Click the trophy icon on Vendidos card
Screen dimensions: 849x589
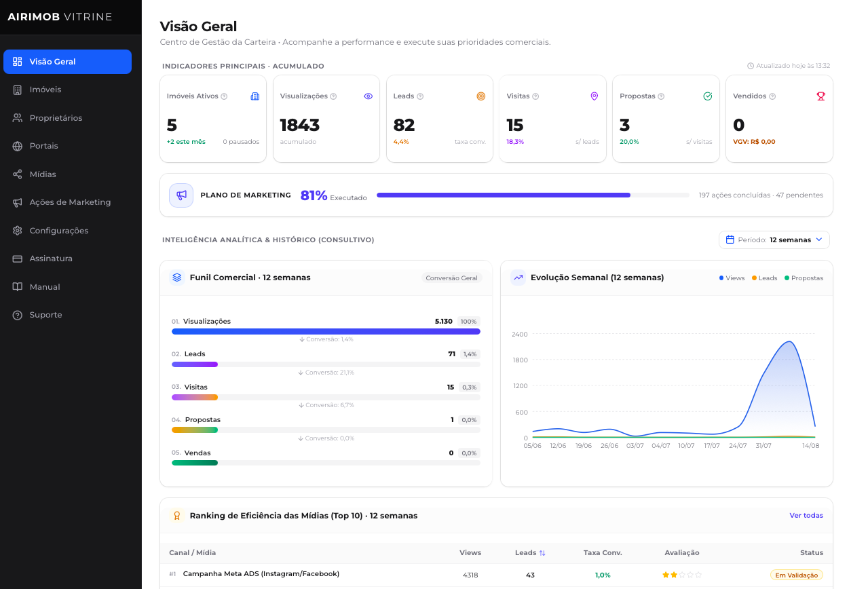[x=821, y=96]
